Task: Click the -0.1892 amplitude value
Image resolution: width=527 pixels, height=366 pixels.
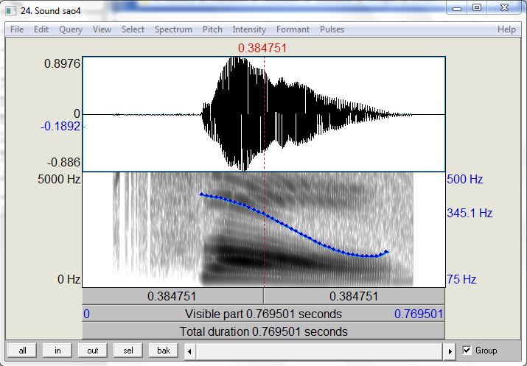Action: (x=60, y=126)
